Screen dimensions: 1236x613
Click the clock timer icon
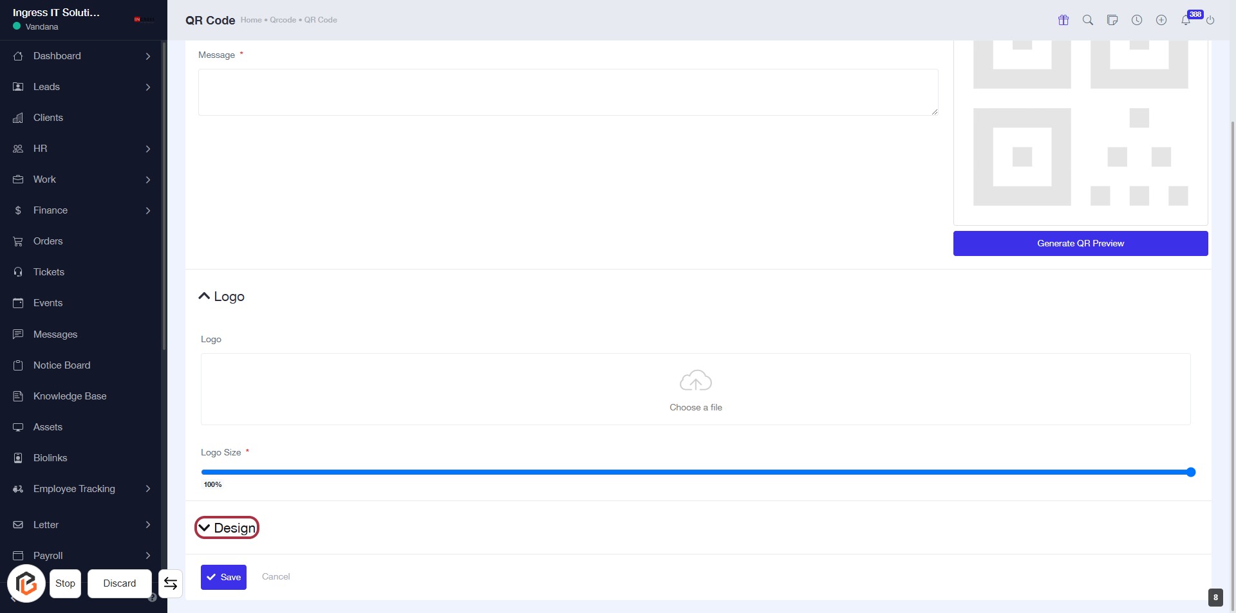(1137, 20)
